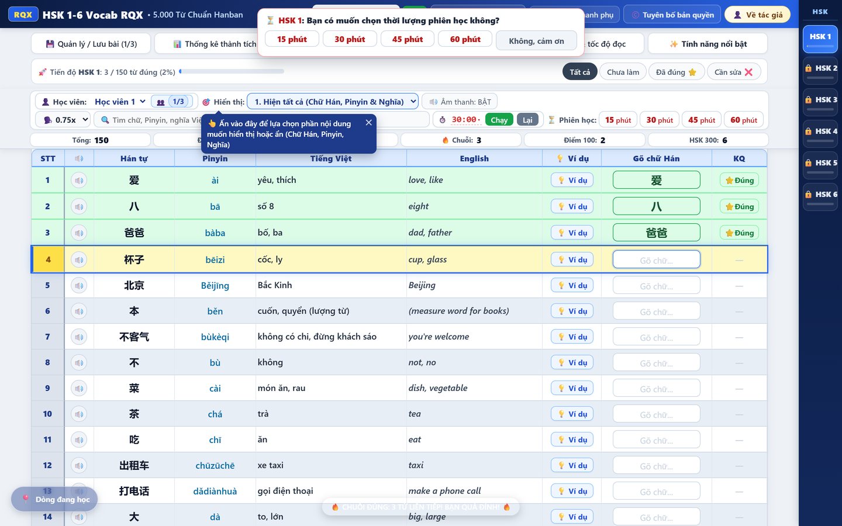Play audio for 菜 (cài)
Screen dimensions: 842x526
[79, 389]
